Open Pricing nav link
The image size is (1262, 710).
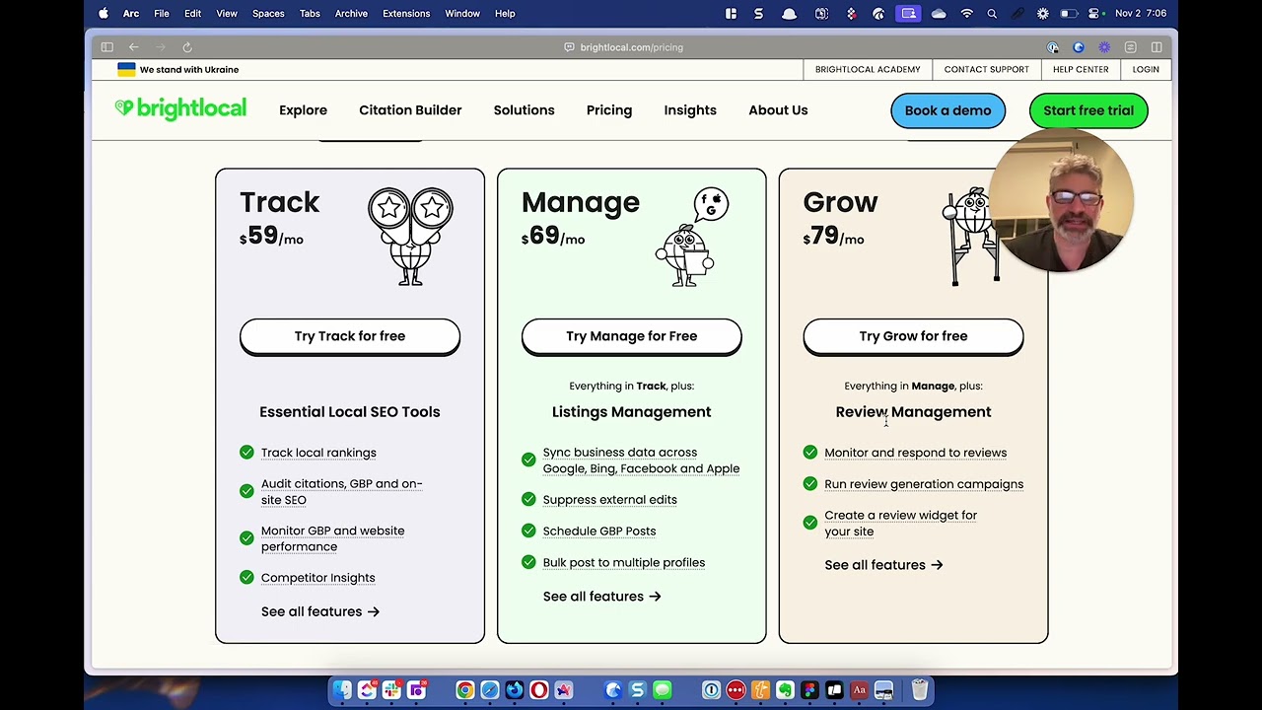click(609, 109)
